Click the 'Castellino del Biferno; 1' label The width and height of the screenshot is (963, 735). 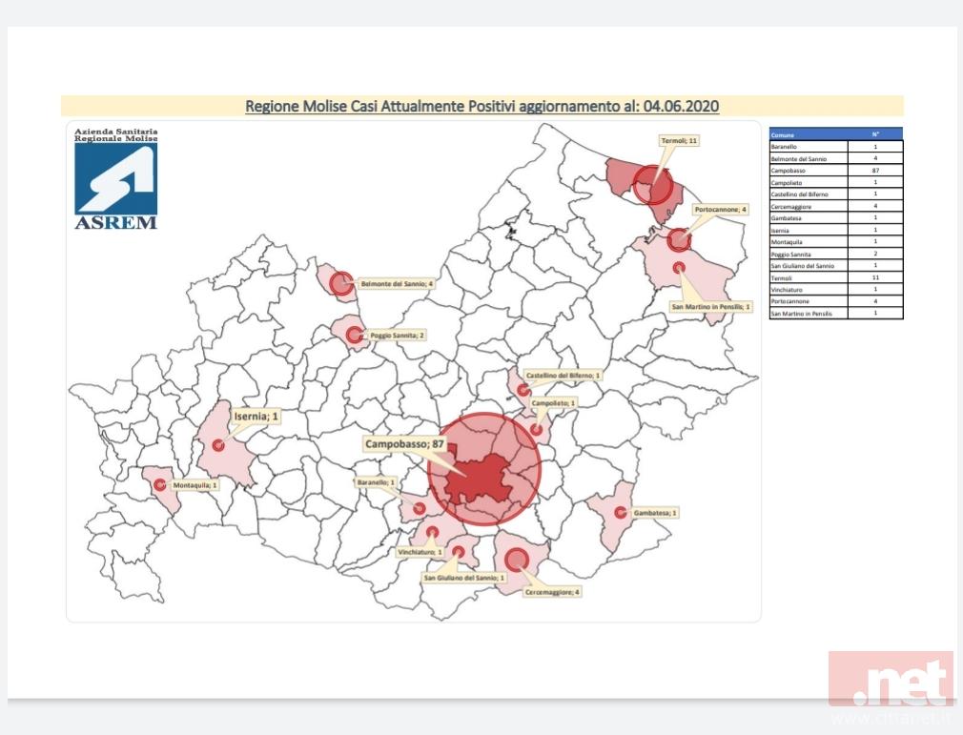563,377
